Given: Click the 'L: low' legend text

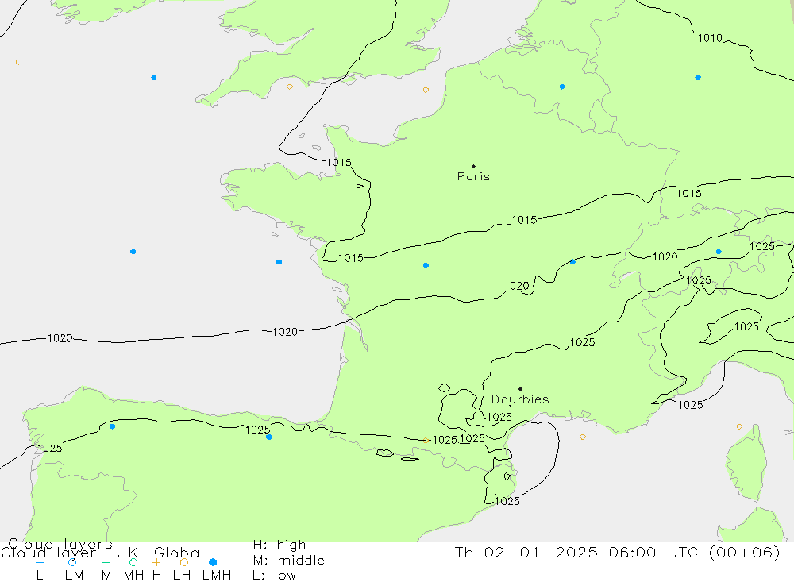Looking at the screenshot, I should point(274,576).
